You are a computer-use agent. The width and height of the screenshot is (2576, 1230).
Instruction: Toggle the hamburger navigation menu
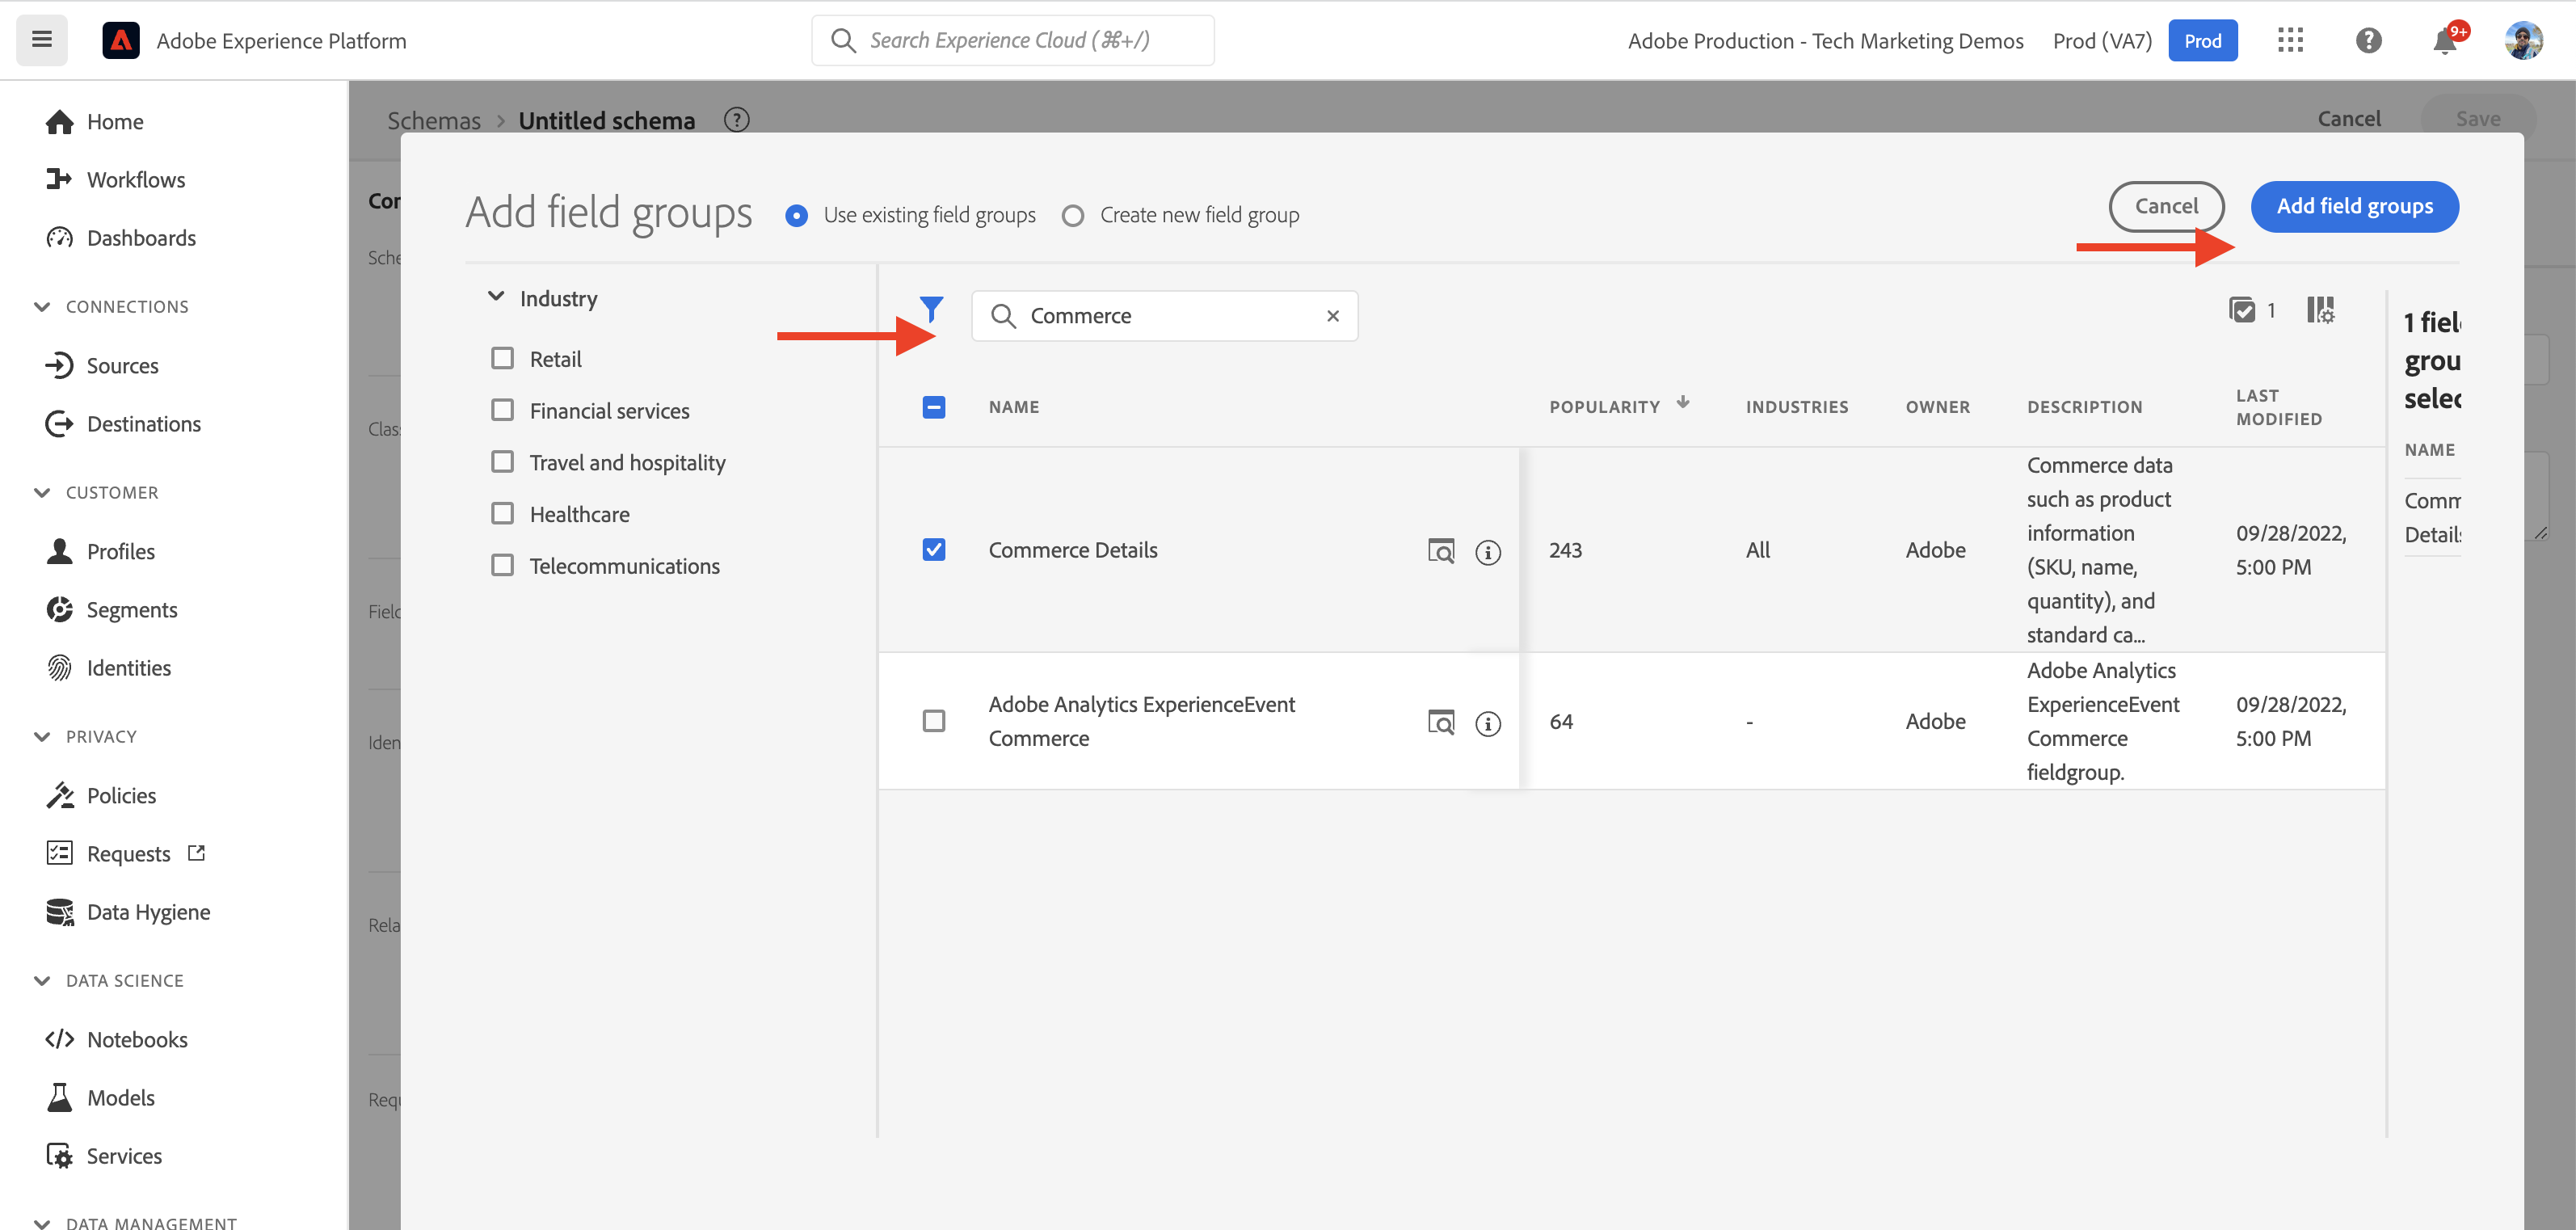(x=42, y=40)
